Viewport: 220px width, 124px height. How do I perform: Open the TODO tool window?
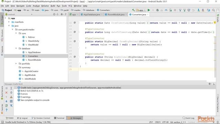click(x=10, y=118)
